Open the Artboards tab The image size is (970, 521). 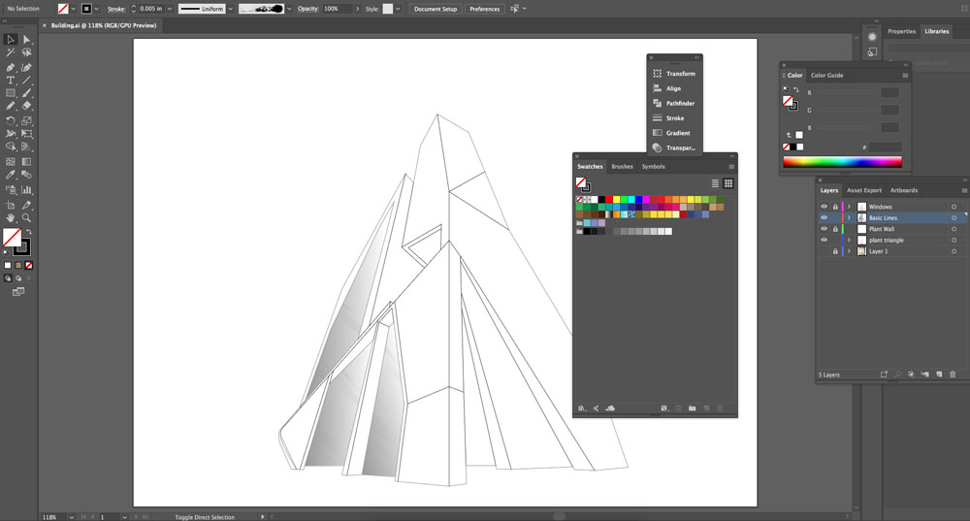pyautogui.click(x=904, y=190)
